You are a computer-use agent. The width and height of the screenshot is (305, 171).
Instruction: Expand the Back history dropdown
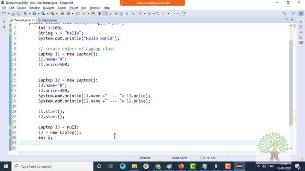(x=168, y=14)
